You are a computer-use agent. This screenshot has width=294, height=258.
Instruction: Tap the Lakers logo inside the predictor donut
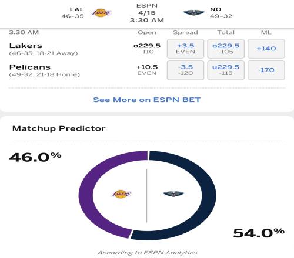(x=121, y=194)
